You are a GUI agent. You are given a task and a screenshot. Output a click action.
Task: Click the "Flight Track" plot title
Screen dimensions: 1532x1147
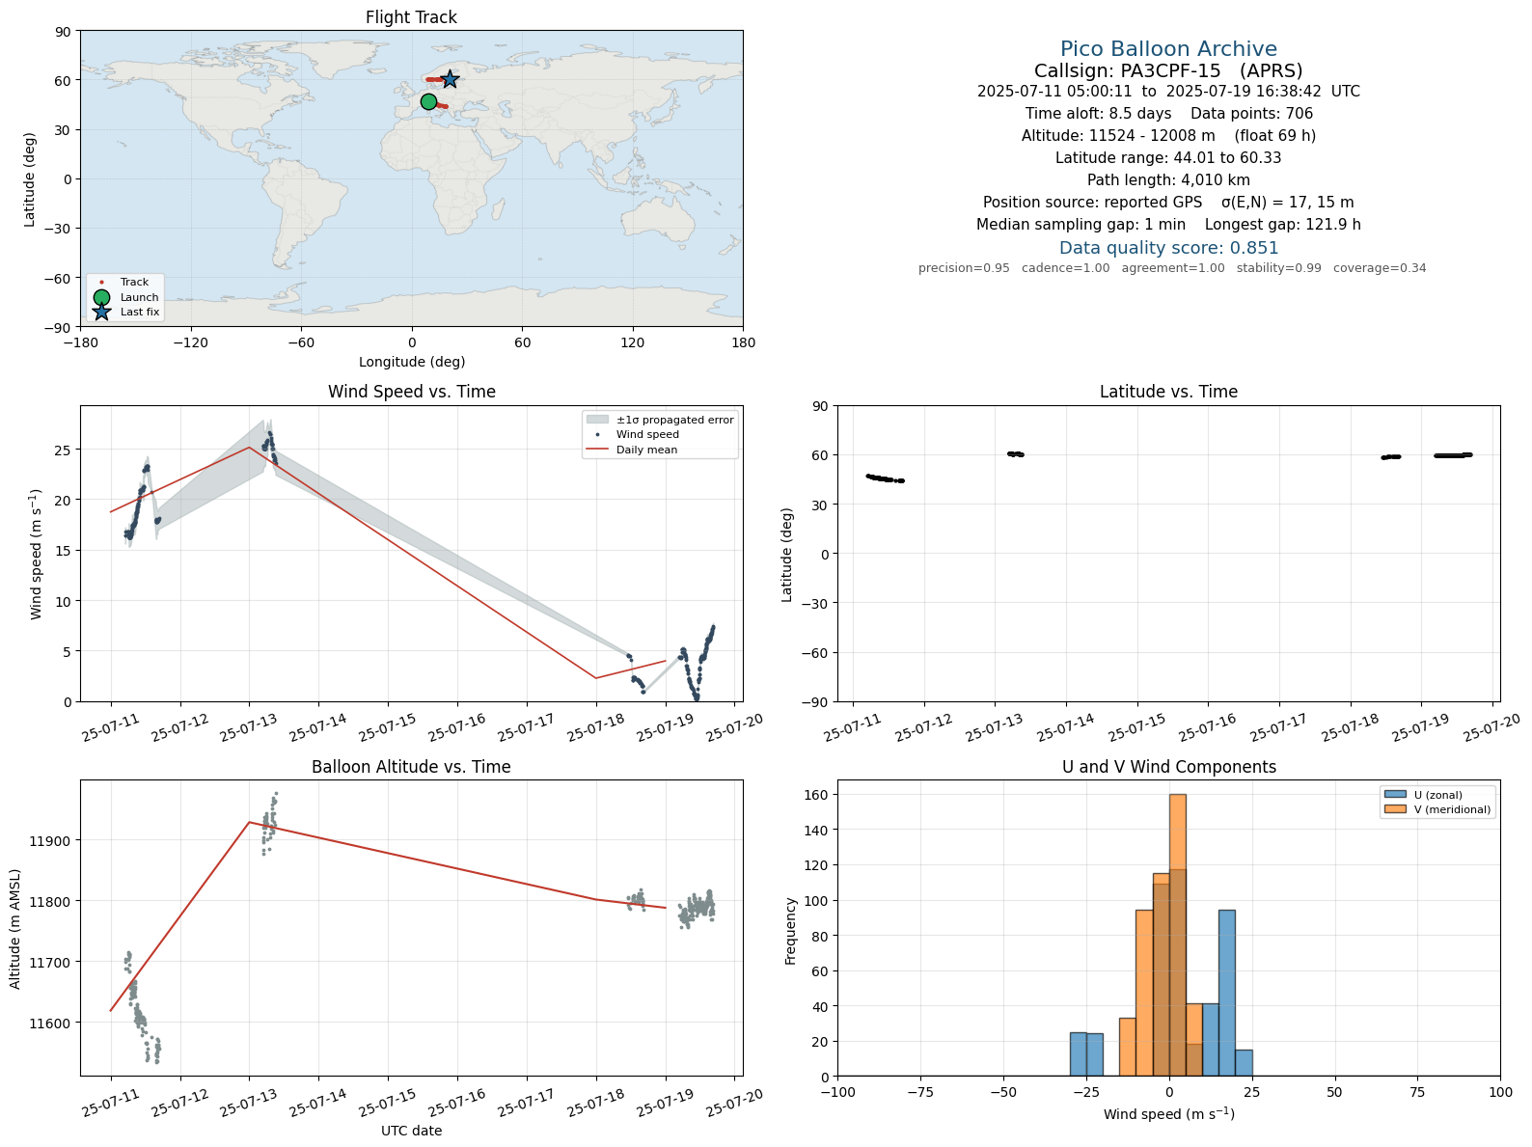[x=411, y=17]
